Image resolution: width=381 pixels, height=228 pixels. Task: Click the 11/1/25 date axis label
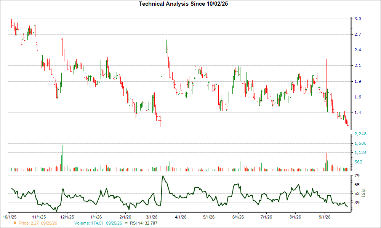(x=38, y=217)
